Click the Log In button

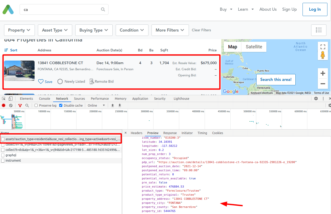[x=315, y=9]
